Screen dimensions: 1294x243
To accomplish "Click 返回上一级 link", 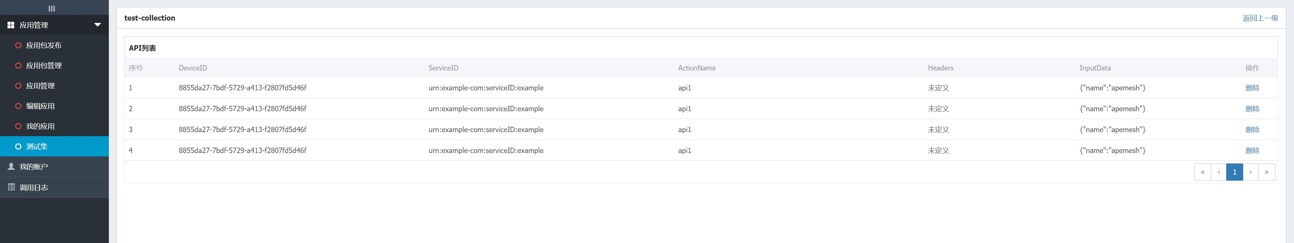I will pos(1260,18).
